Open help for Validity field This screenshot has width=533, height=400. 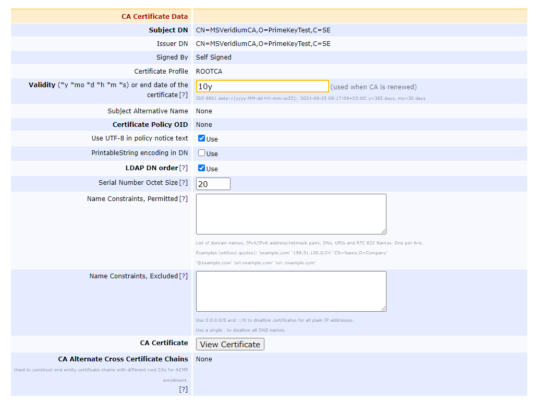tap(183, 95)
